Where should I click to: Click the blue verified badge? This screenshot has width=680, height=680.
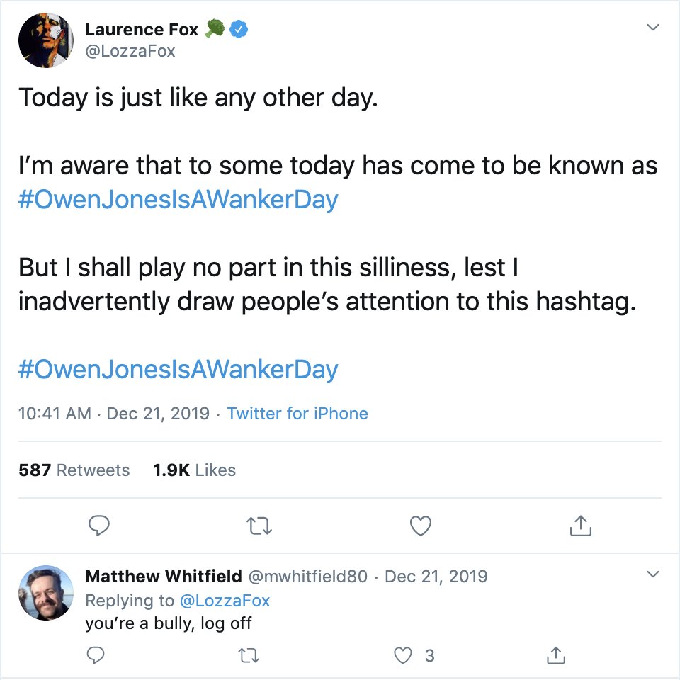pos(239,30)
